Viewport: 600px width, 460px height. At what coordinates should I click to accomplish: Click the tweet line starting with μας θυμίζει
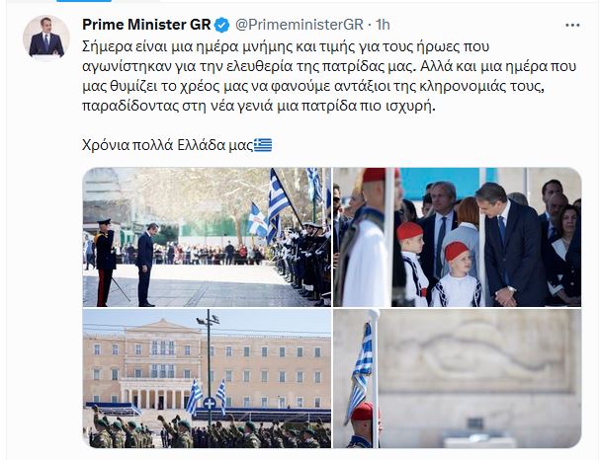(313, 86)
